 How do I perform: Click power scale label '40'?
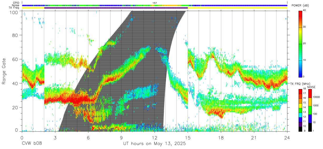(304, 10)
